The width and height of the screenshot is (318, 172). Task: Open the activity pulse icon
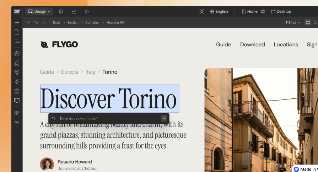pos(17,122)
